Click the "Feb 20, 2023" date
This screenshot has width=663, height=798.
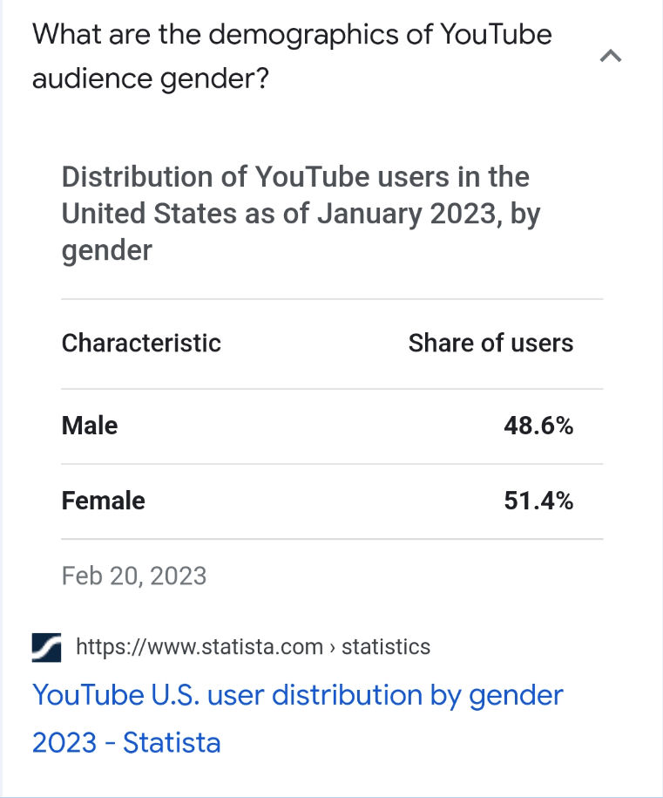(134, 576)
